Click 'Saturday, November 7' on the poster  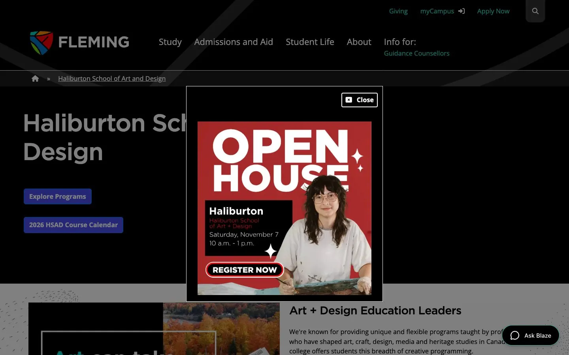point(244,234)
